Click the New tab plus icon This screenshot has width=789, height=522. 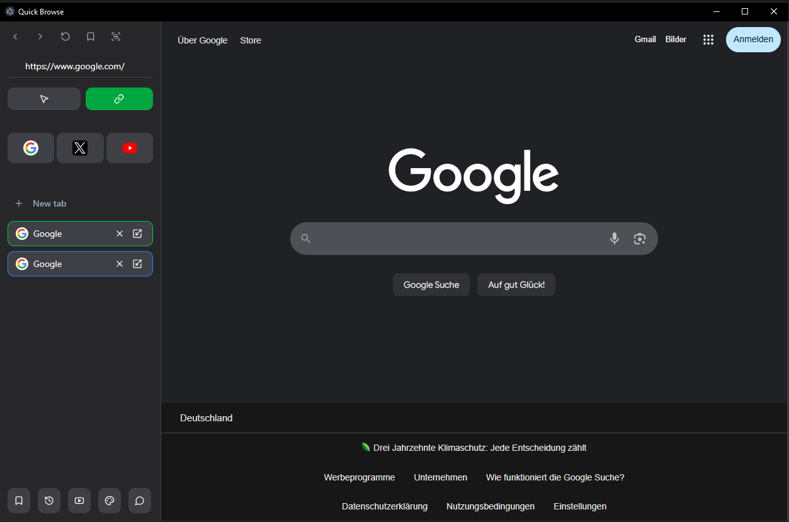19,203
